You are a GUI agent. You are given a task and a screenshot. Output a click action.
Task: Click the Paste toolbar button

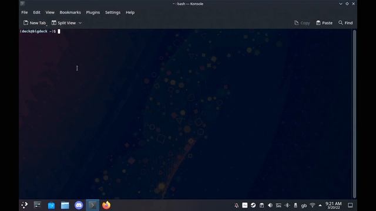[324, 23]
